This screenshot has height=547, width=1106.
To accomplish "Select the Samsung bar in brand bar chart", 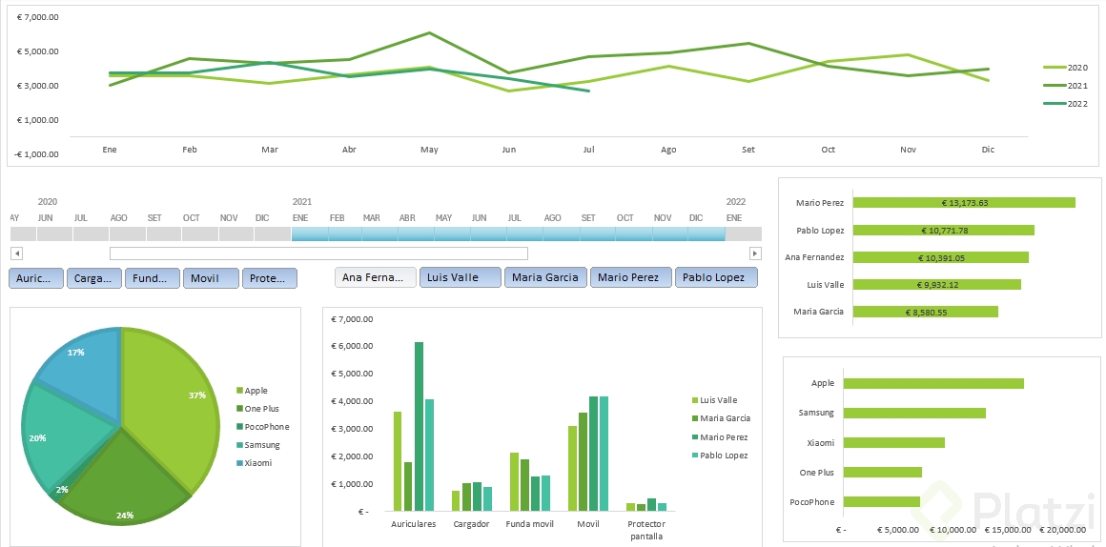I will point(915,413).
